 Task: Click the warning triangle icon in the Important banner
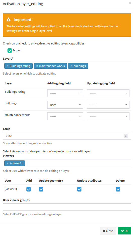coord(9,19)
